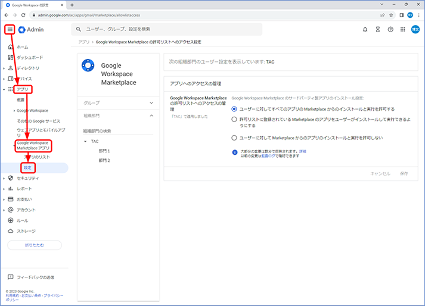
Task: Expand ディレクトリ in the sidebar
Action: [x=4, y=68]
